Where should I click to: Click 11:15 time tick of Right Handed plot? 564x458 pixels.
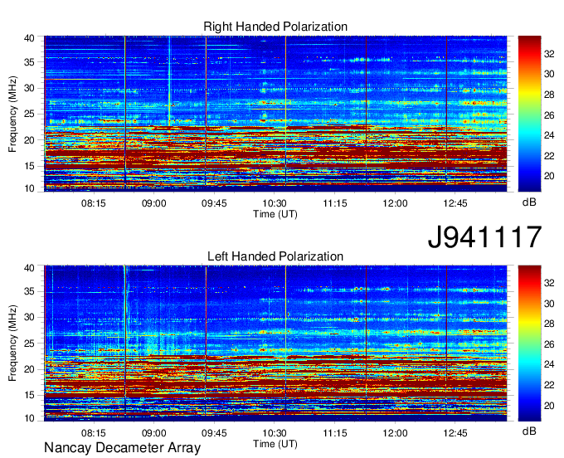[x=335, y=203]
